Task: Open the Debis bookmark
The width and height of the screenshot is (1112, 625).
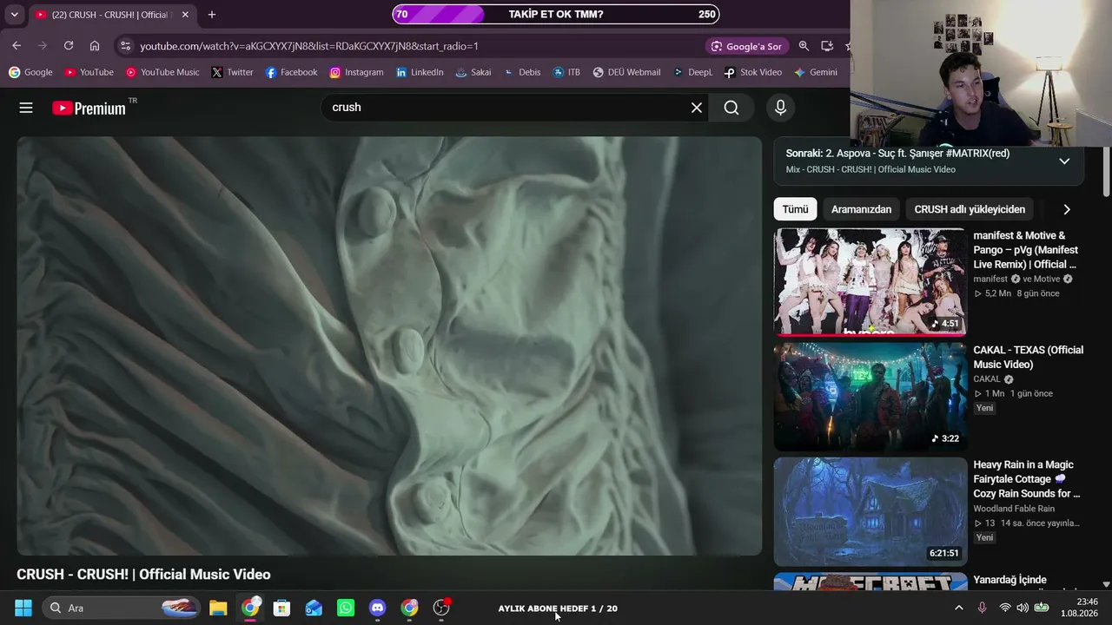Action: [x=522, y=72]
